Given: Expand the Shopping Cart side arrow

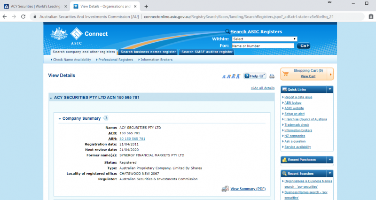Looking at the screenshot, I should click(330, 74).
